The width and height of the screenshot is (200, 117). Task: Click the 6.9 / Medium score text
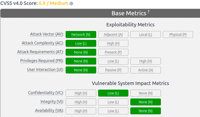pyautogui.click(x=53, y=3)
